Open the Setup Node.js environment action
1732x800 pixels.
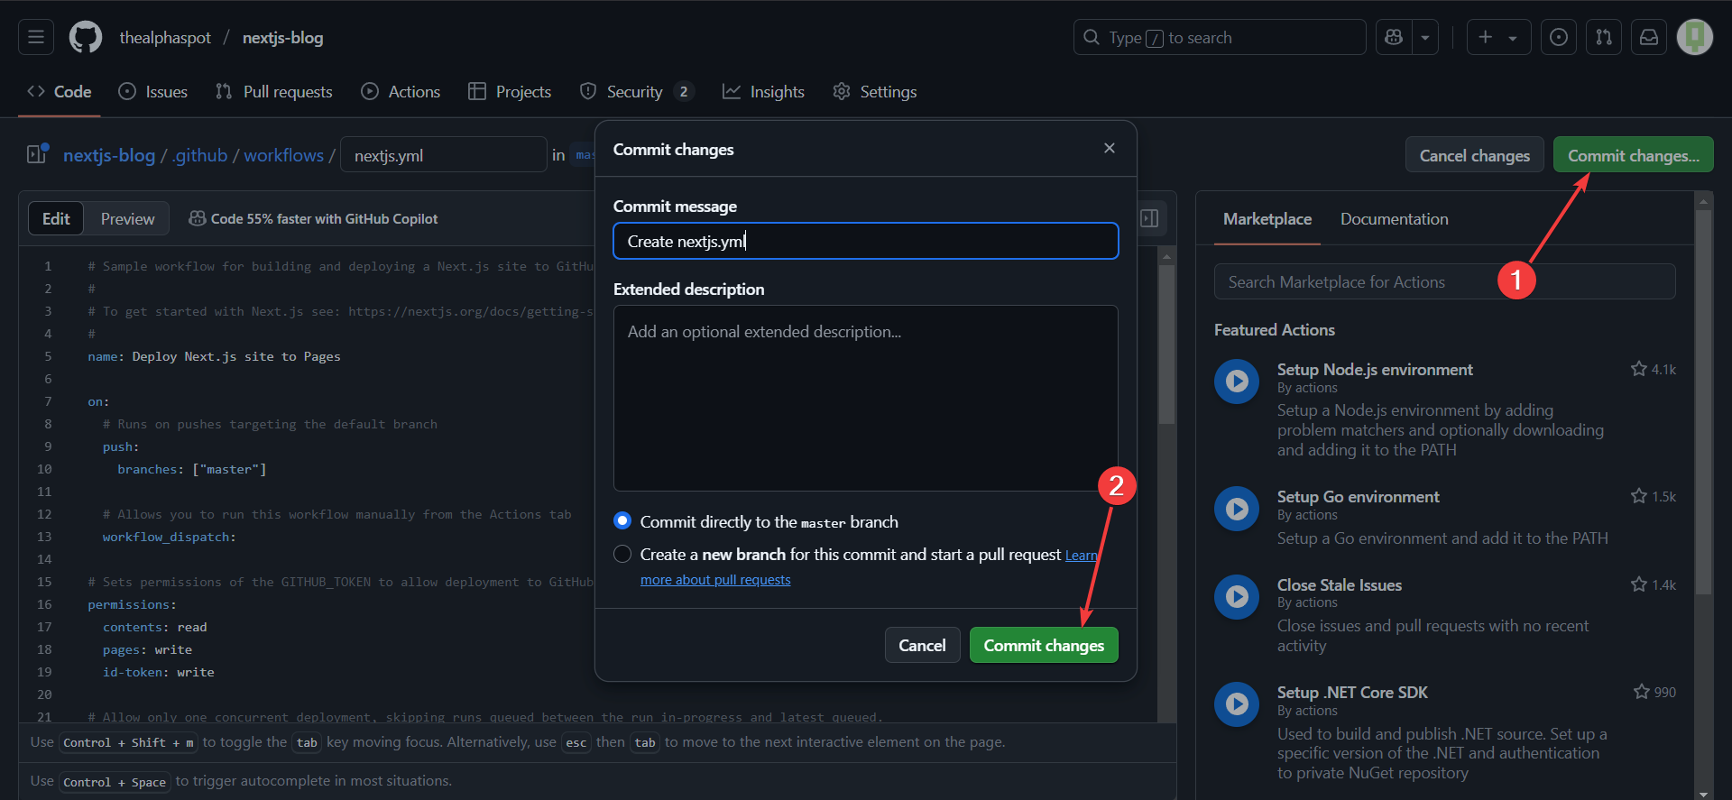(1375, 369)
